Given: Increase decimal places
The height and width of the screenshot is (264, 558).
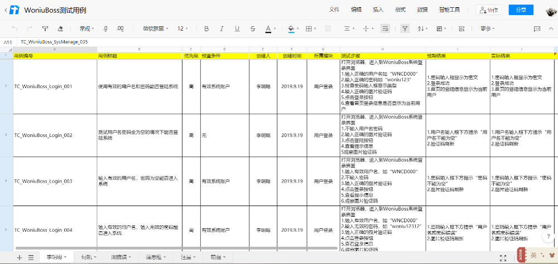Looking at the screenshot, I should coord(121,29).
